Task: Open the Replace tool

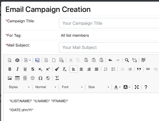Action: pos(135,60)
